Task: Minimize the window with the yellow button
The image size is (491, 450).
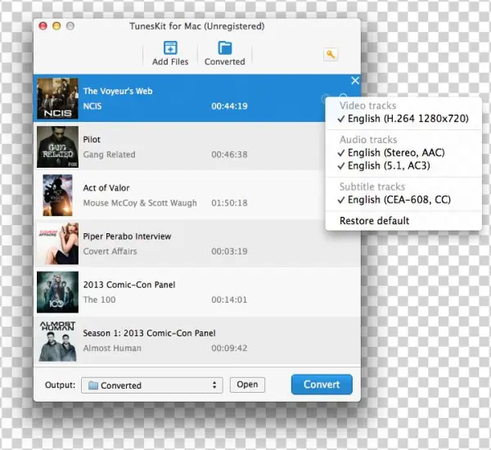Action: point(56,26)
